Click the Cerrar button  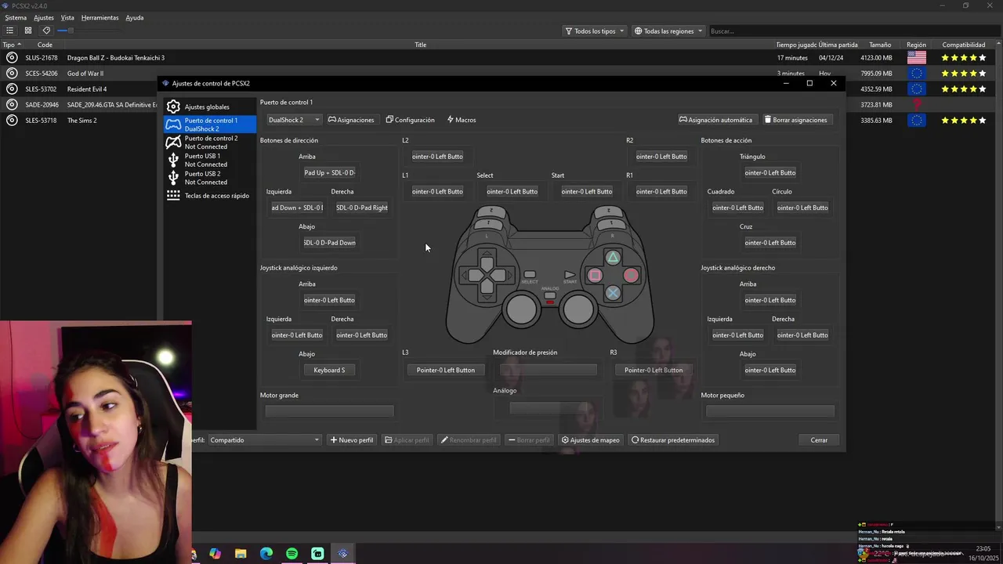(819, 440)
